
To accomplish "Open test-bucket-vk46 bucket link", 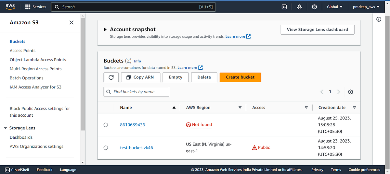I will (136, 148).
